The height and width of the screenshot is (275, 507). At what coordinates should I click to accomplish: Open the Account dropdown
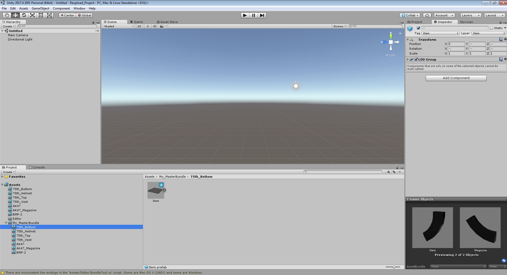click(444, 15)
